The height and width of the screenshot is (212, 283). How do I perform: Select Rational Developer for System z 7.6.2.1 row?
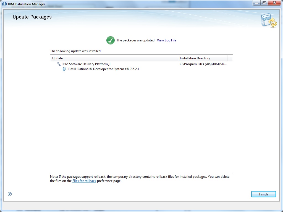(x=141, y=69)
